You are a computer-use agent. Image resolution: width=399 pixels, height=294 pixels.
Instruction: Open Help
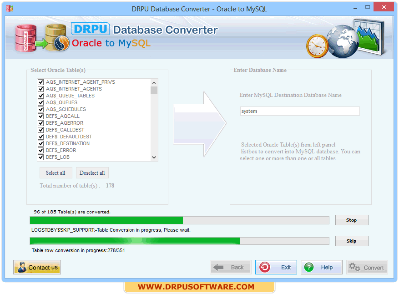(322, 267)
